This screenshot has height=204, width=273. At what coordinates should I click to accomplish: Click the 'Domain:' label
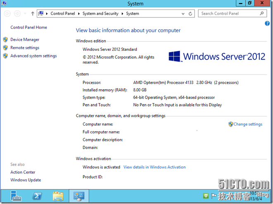click(x=90, y=147)
